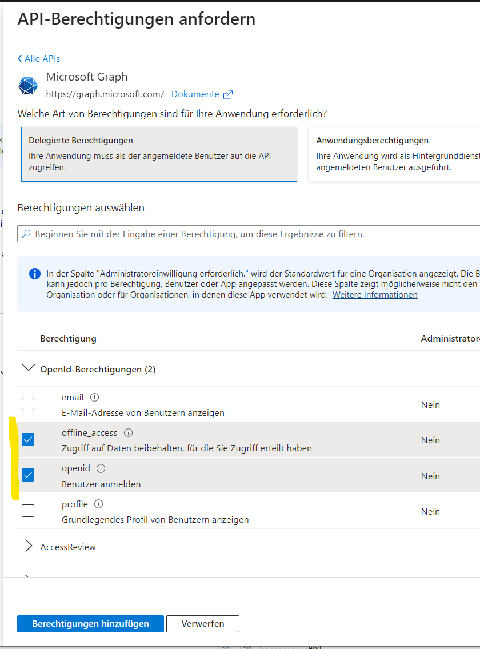Switch to Anwendungsberechtigungen permission type
This screenshot has height=649, width=480.
[394, 154]
